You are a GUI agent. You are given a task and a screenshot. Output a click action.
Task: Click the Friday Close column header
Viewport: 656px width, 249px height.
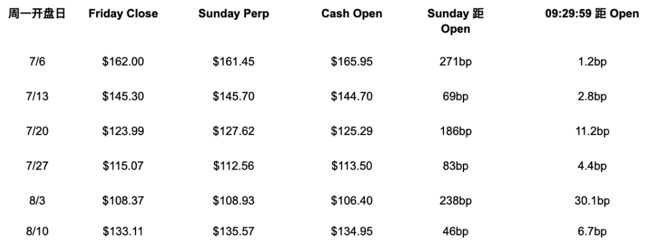(123, 14)
